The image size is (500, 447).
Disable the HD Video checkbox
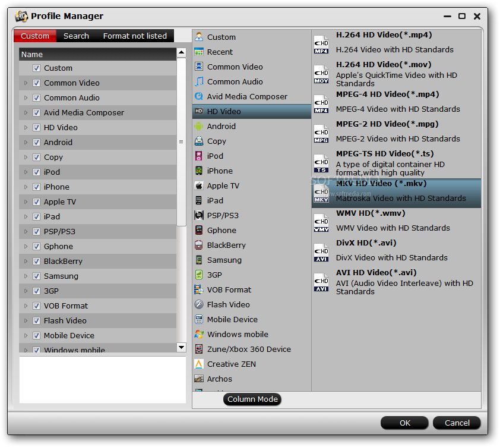(x=37, y=127)
